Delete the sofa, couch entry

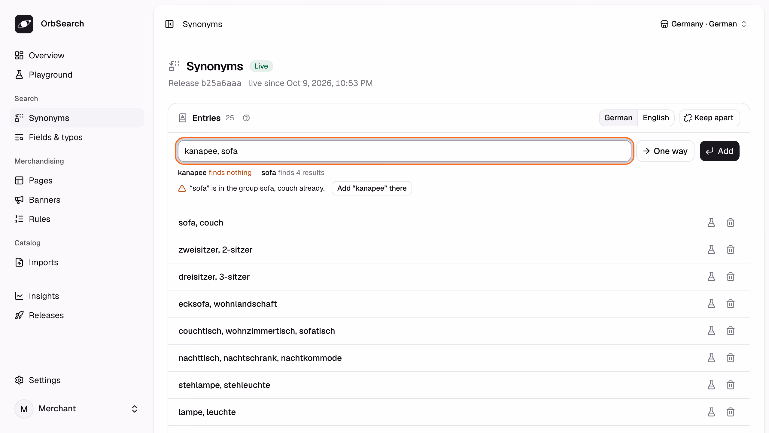[x=731, y=223]
